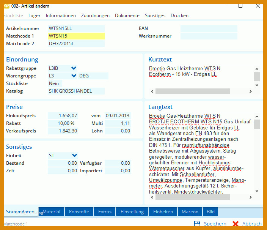Open the Zuordnungen menu
The height and width of the screenshot is (230, 267).
(x=95, y=16)
